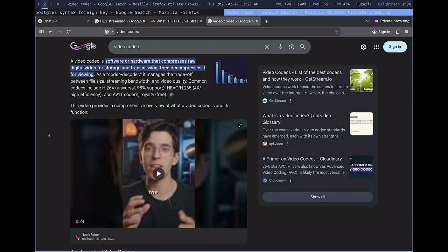Open the Cloudinary Primer thumbnail

click(362, 167)
